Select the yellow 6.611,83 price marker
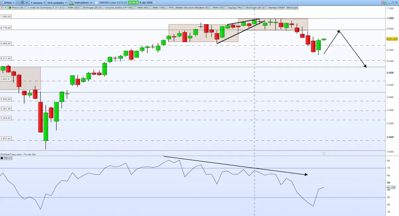The image size is (399, 216). tap(392, 39)
